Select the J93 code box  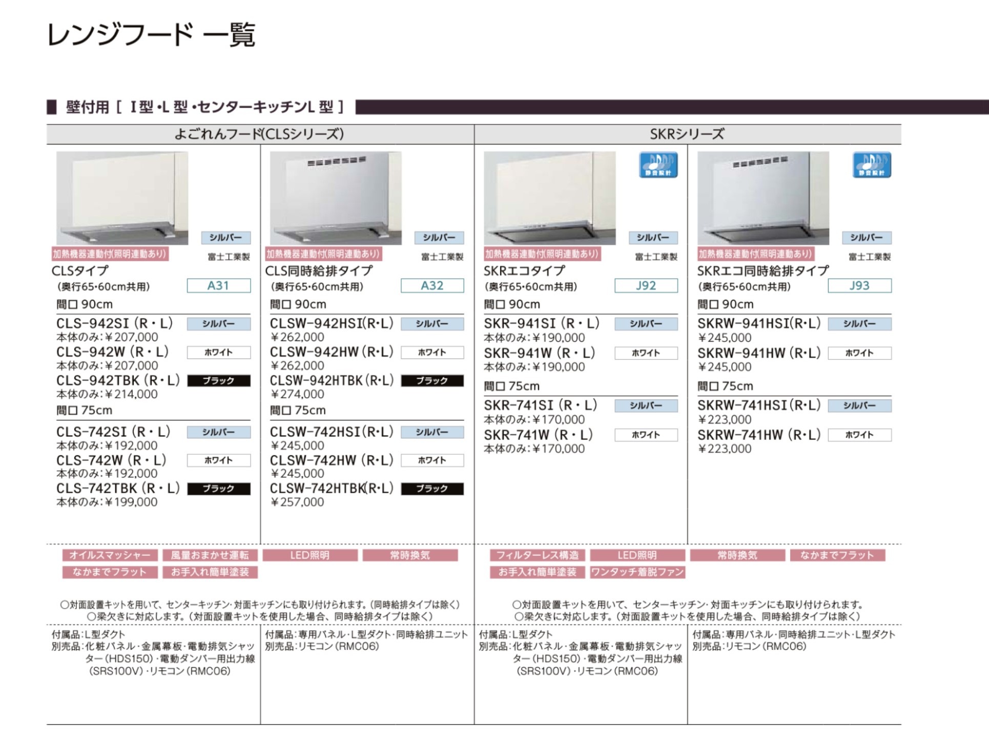(860, 286)
